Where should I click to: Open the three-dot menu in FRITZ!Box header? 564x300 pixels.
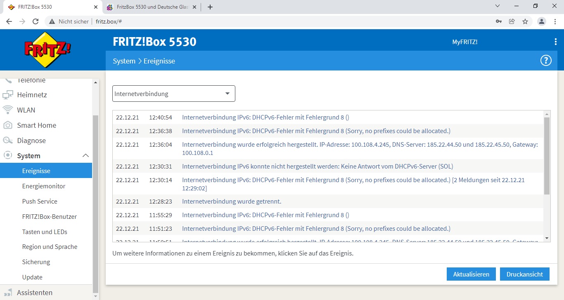tap(555, 42)
